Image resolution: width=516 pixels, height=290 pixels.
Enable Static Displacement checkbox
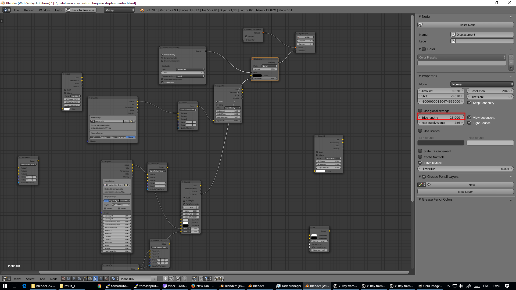tap(420, 151)
